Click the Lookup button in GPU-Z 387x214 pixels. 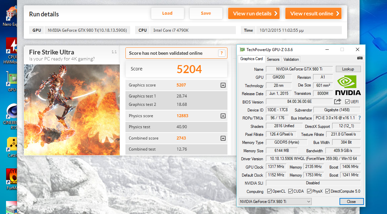tap(348, 69)
